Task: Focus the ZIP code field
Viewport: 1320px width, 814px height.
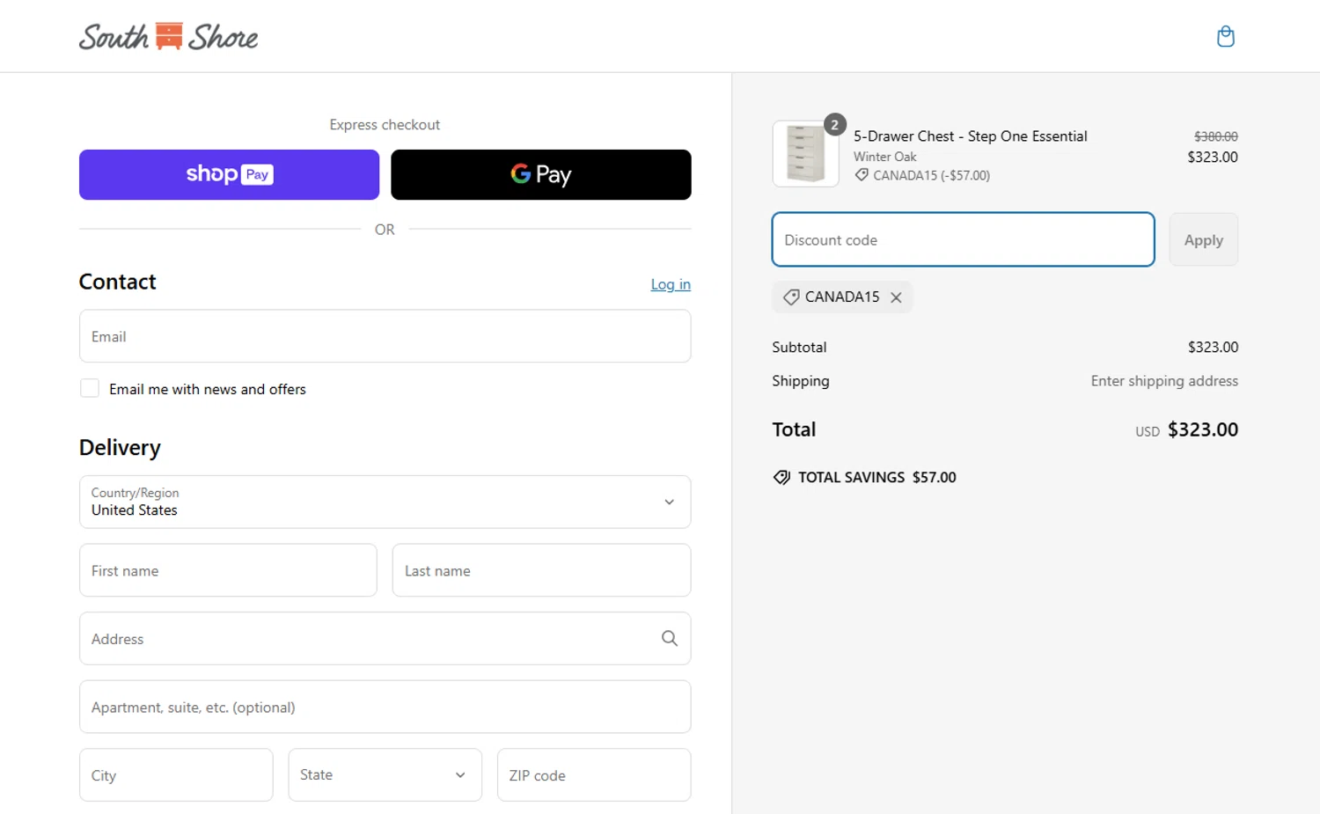Action: [593, 775]
